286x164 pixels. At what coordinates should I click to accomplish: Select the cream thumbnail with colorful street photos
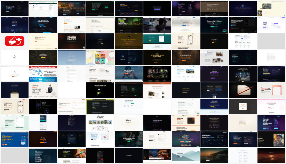271,9
